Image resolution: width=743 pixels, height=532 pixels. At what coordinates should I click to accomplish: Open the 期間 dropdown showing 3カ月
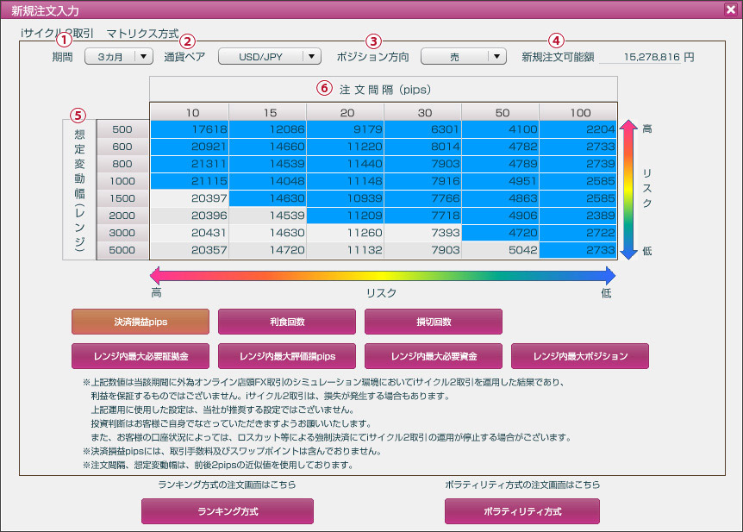point(119,56)
